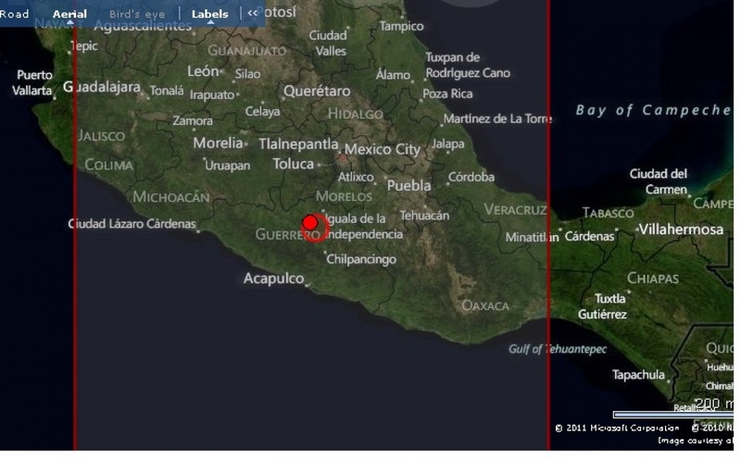741x460 pixels.
Task: Click the Puerto Vallarta label
Action: 34,82
